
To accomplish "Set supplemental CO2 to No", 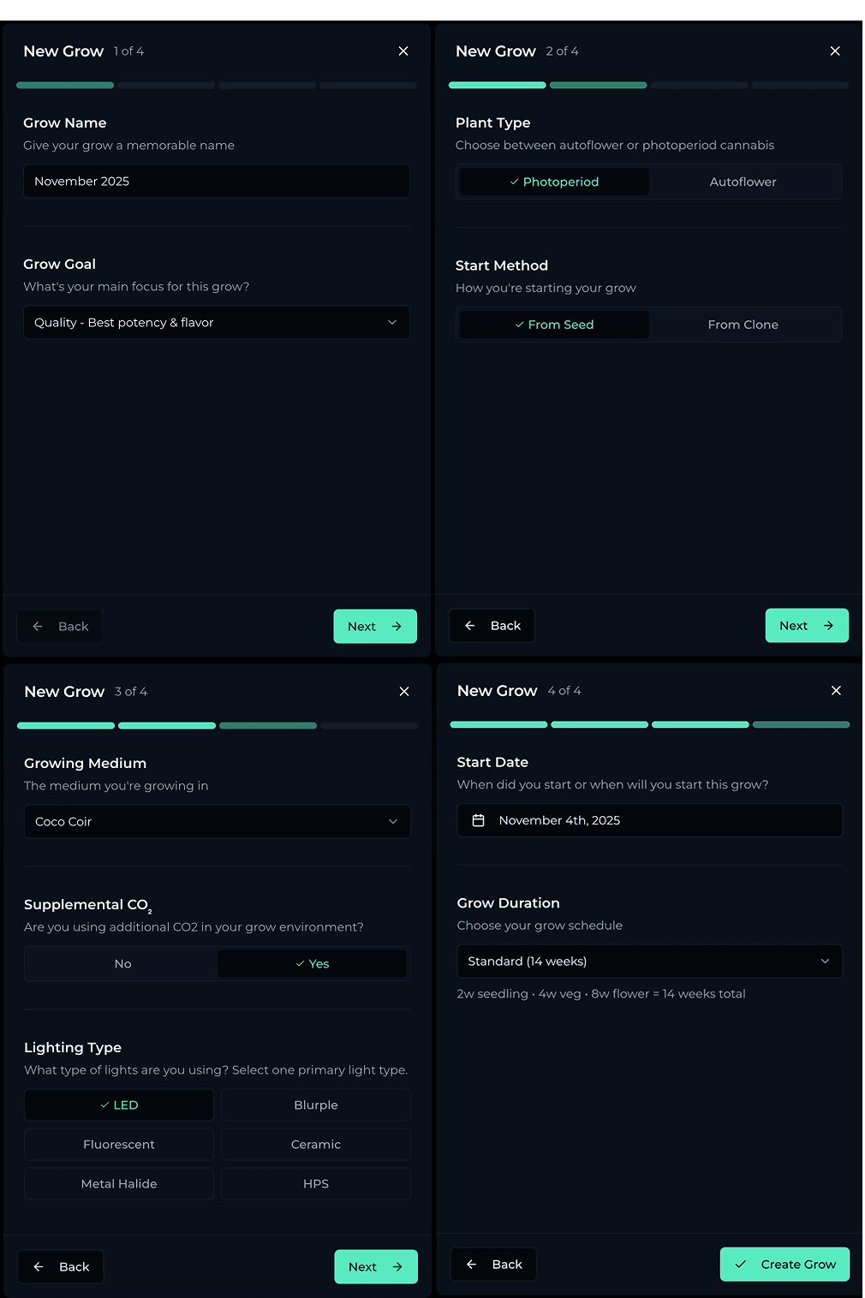I will (x=122, y=964).
